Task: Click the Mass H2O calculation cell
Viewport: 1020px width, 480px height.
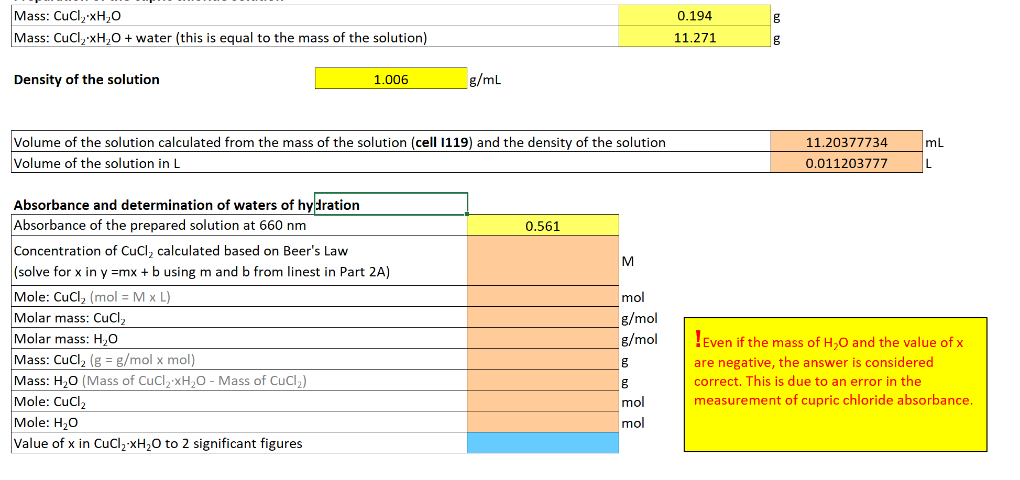Action: (x=543, y=381)
